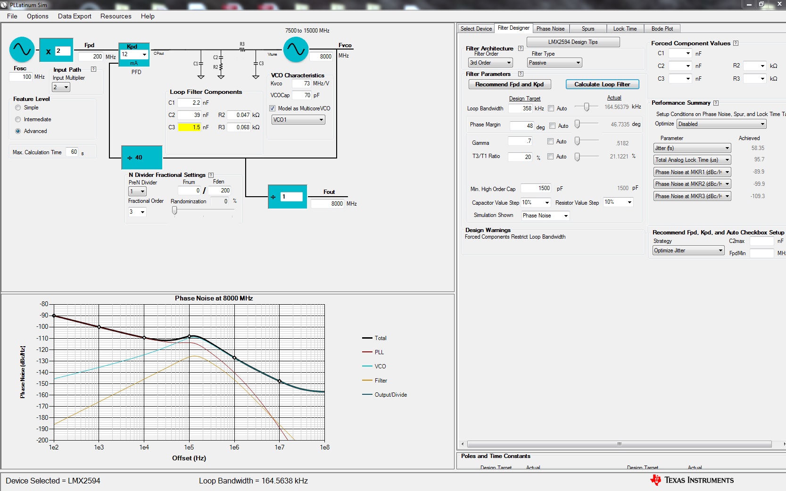Open the Resistor Value Step dropdown
Screen dimensions: 786x491
click(x=618, y=202)
